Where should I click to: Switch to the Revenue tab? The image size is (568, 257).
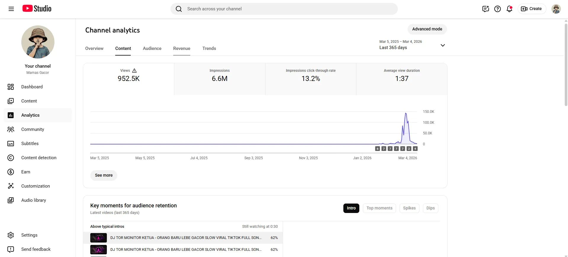[182, 48]
